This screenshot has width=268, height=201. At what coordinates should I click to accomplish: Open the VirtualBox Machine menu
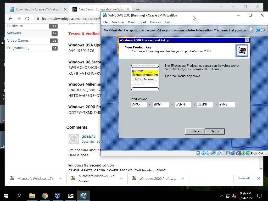(118, 22)
